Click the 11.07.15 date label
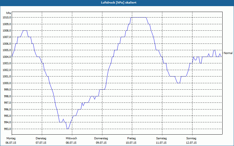 coord(161,143)
